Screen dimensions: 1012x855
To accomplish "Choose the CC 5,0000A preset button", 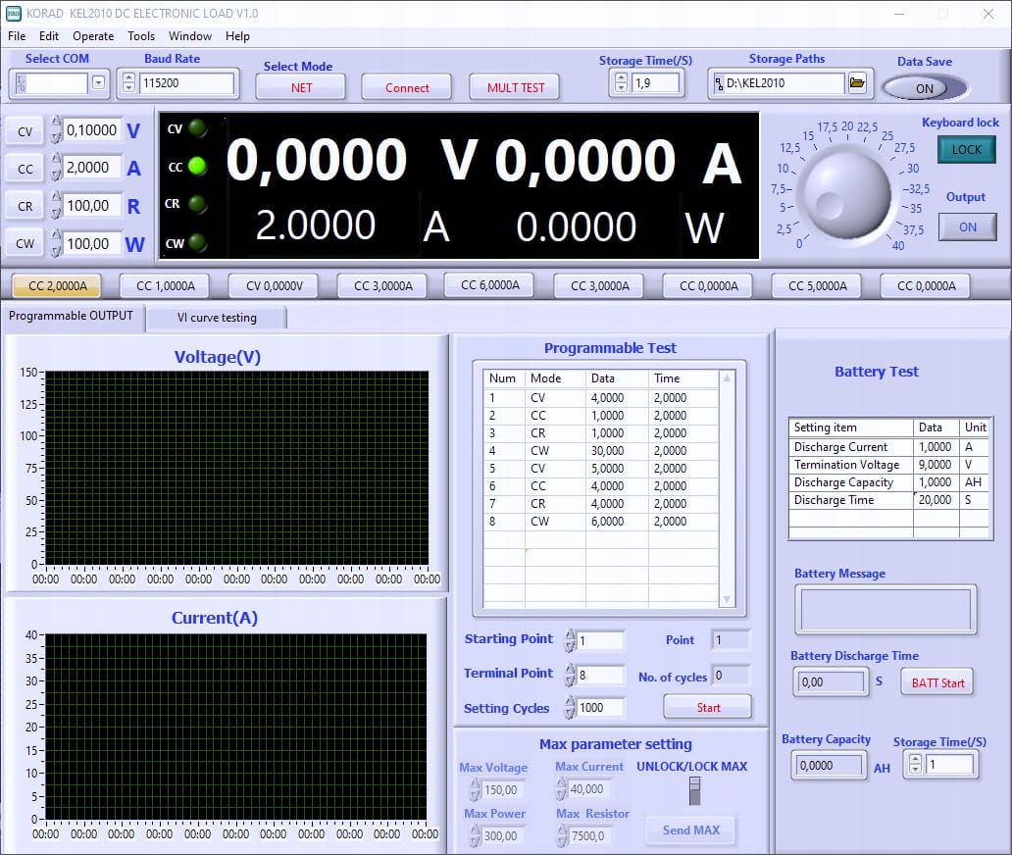I will [x=817, y=286].
